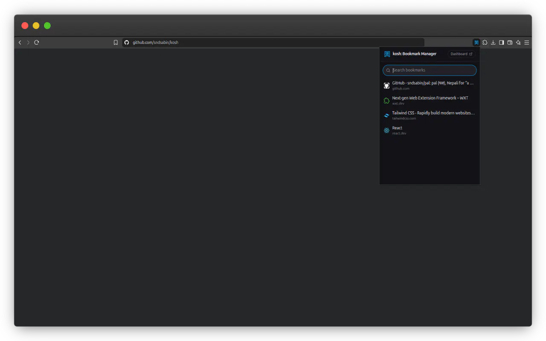Close the window with the red button
Viewport: 546px width, 341px height.
(25, 26)
